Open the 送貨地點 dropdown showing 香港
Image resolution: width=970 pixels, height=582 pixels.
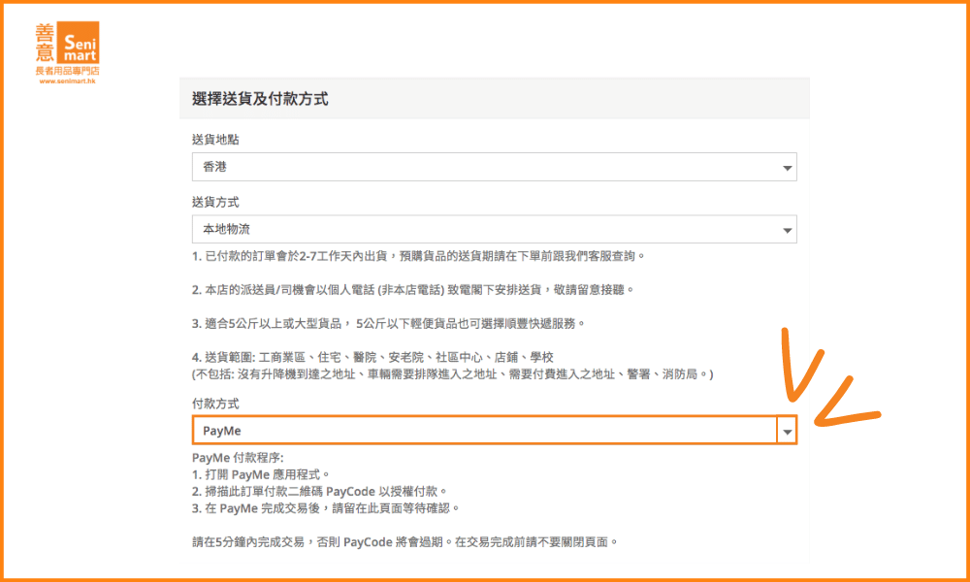485,167
